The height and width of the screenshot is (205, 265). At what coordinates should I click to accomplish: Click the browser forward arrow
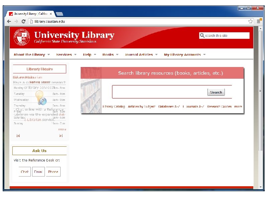click(16, 21)
